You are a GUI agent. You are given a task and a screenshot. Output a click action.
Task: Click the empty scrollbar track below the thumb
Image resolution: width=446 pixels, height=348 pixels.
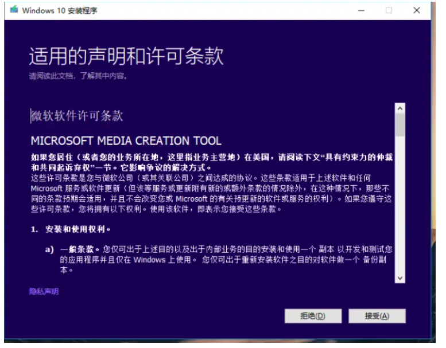[x=400, y=206]
